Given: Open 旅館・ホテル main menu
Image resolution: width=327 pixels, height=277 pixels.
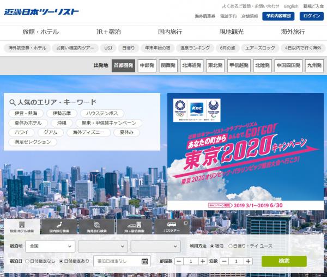Looking at the screenshot, I should pos(41,32).
